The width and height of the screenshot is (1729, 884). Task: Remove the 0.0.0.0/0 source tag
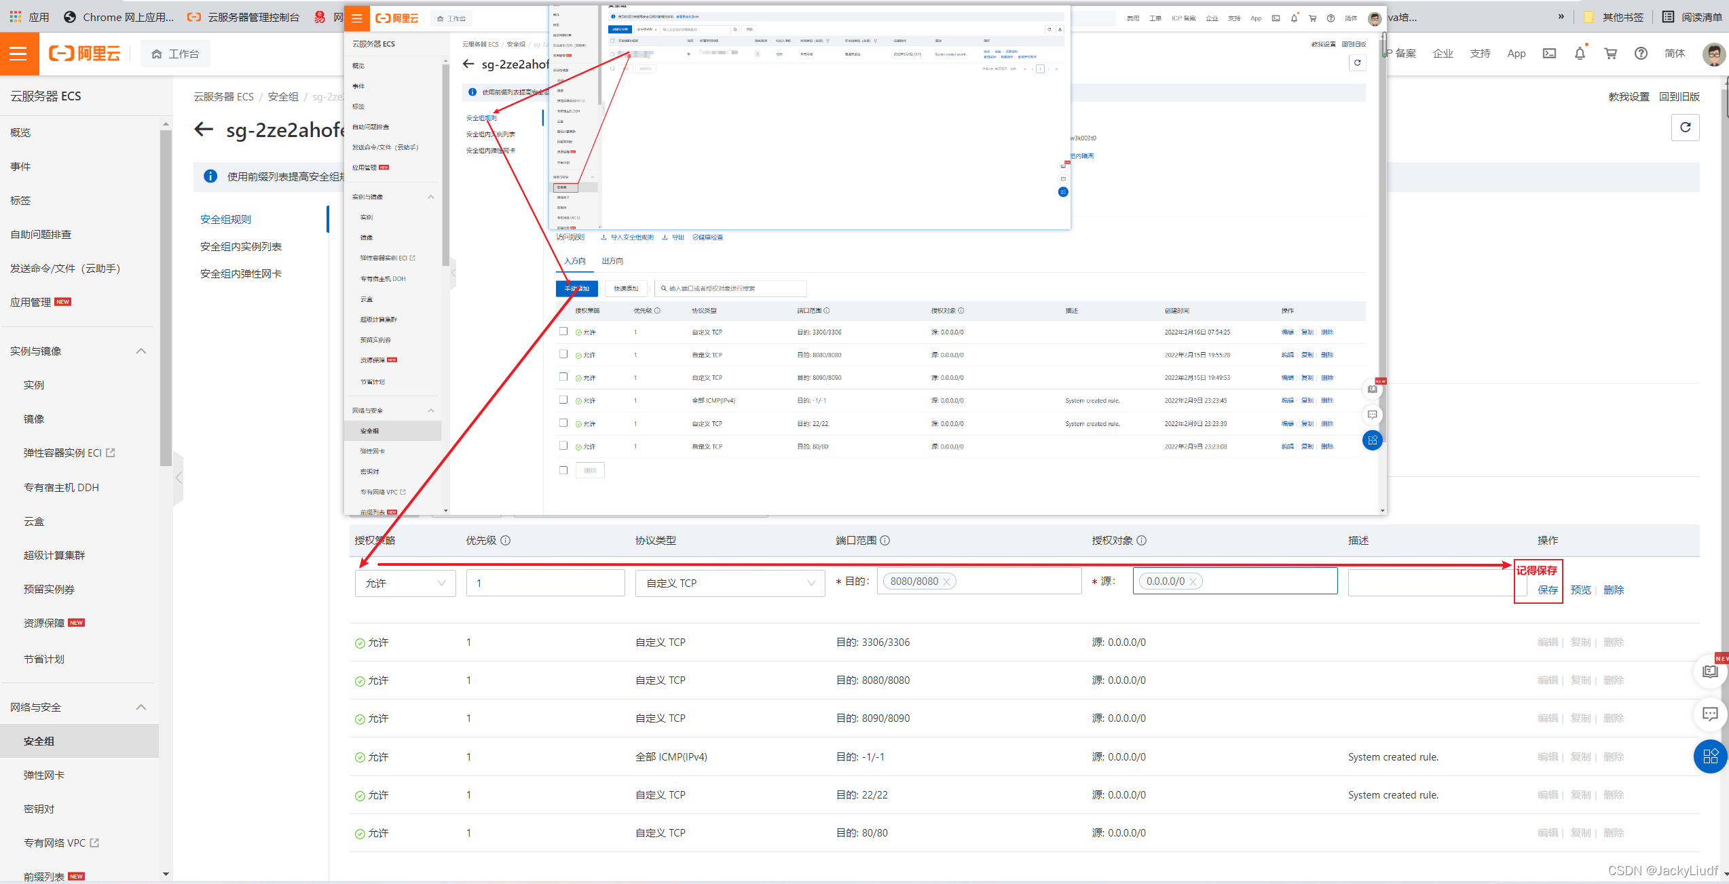pos(1193,581)
